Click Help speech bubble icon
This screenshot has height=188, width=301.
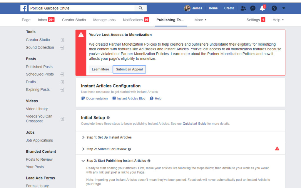151,99
